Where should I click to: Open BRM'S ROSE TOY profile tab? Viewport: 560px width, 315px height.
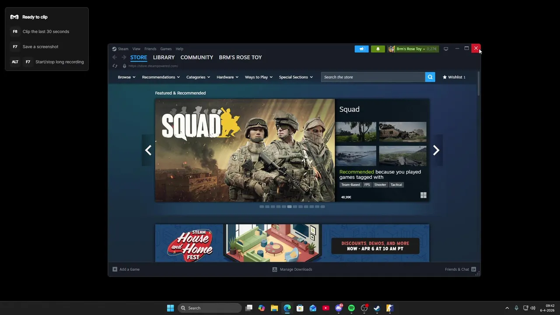tap(240, 57)
